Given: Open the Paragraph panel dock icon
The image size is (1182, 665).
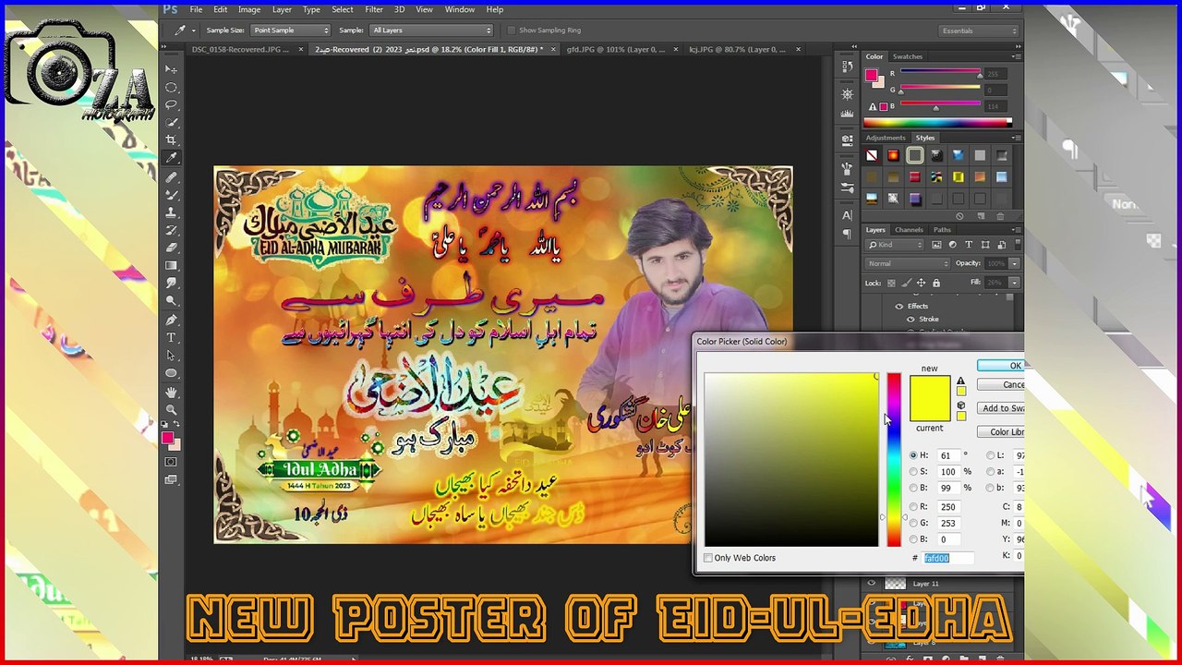Looking at the screenshot, I should click(x=847, y=234).
